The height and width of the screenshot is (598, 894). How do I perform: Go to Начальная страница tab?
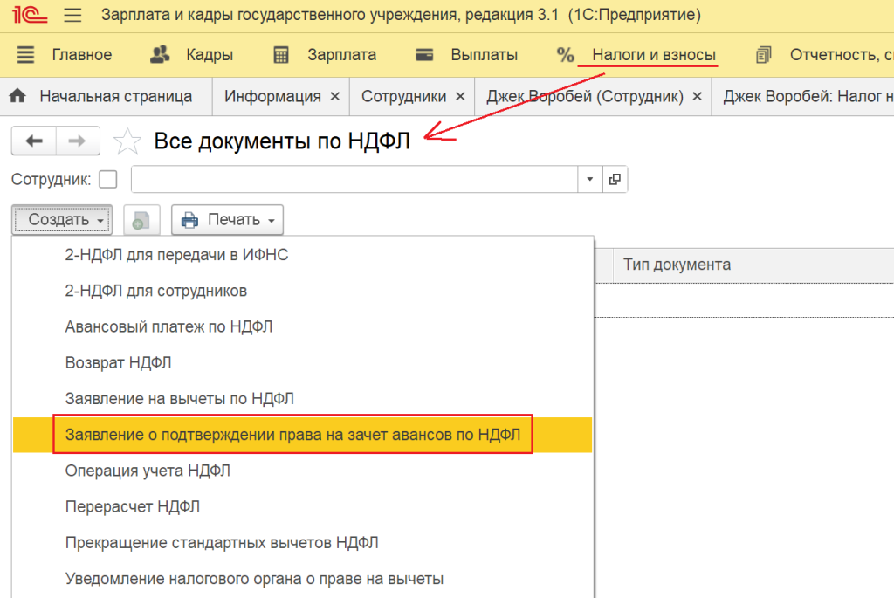116,96
